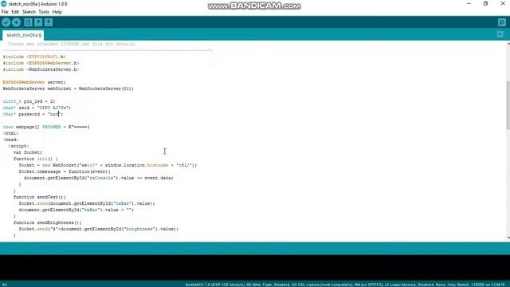
Task: Select the sketch_nov06a tab
Action: [x=23, y=35]
